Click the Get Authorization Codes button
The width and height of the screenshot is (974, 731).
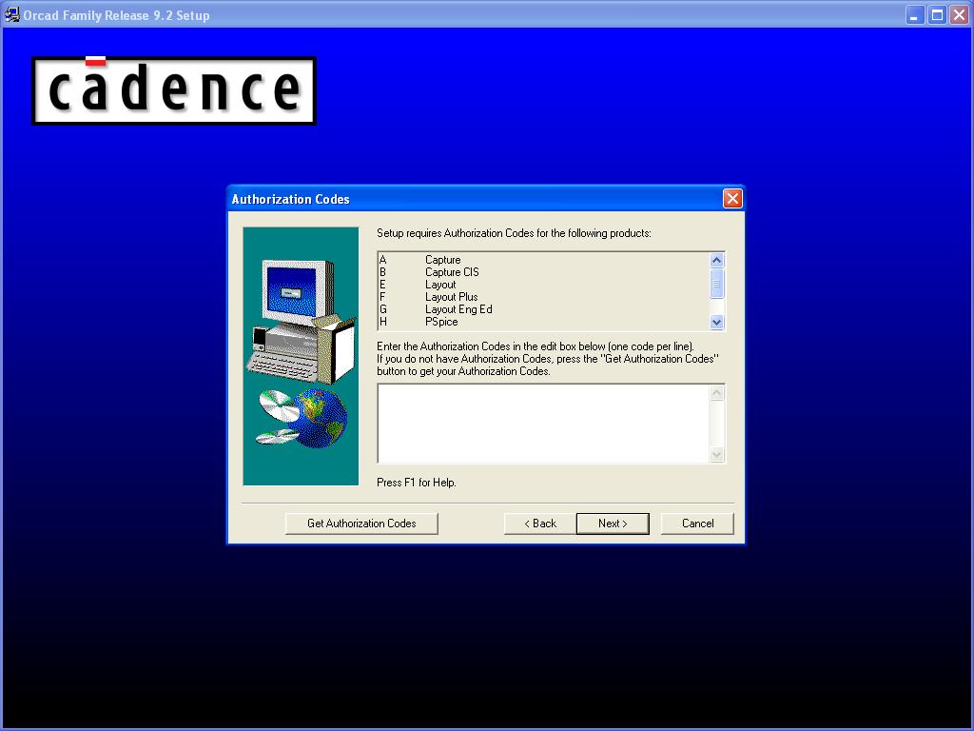(x=361, y=524)
